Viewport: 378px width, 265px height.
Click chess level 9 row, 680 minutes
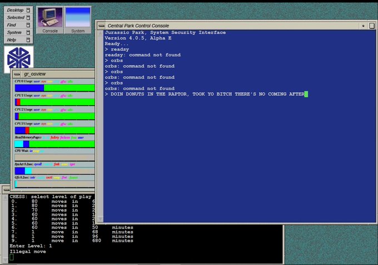(72, 241)
